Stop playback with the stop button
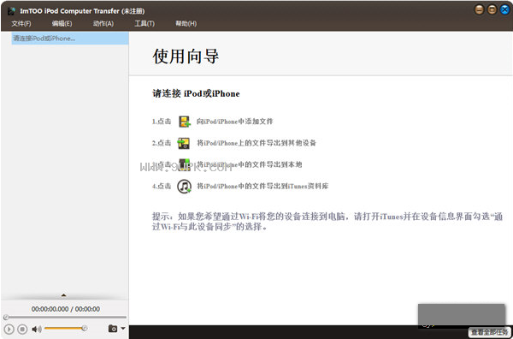 (22, 329)
